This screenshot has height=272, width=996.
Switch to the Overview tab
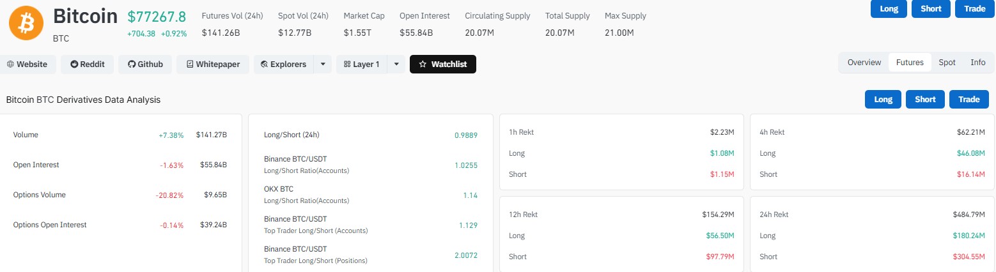click(x=864, y=63)
